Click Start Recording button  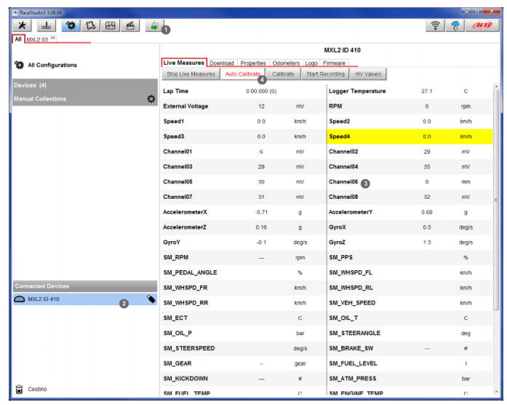coord(325,74)
